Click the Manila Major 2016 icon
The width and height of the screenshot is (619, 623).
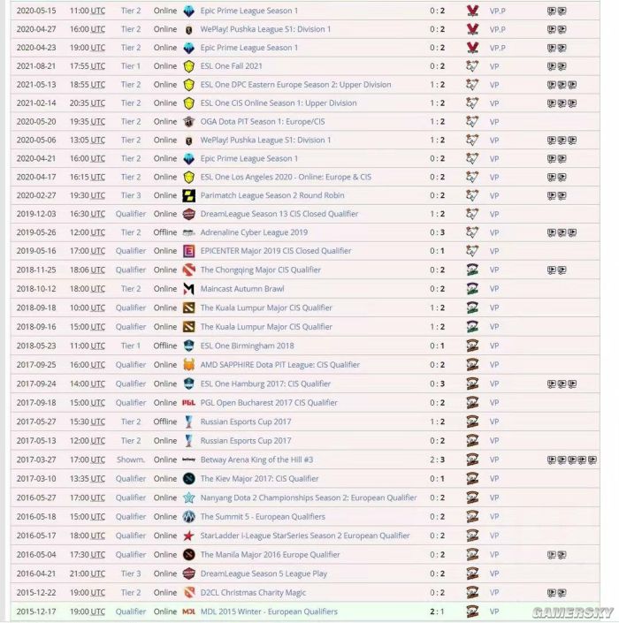[x=189, y=555]
